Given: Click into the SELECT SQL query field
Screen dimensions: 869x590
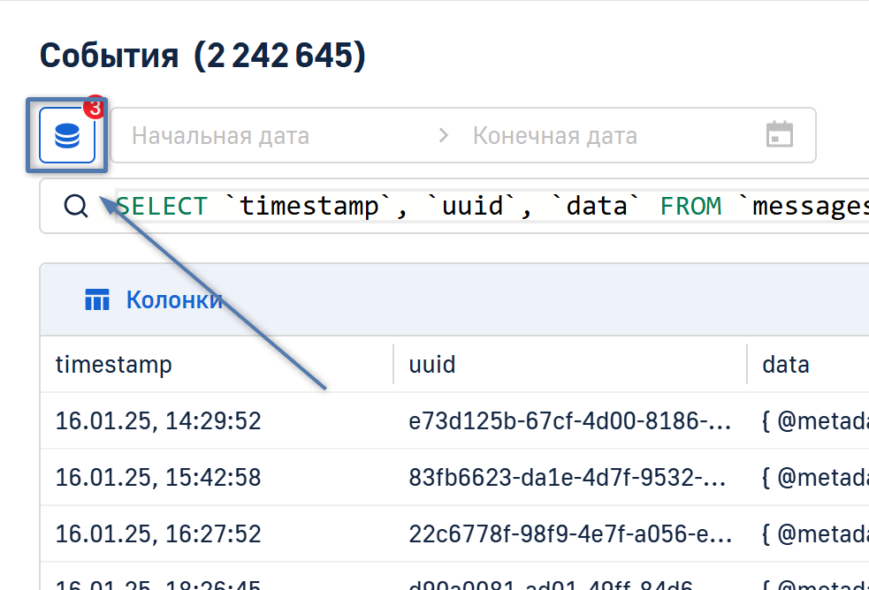Looking at the screenshot, I should pyautogui.click(x=486, y=207).
